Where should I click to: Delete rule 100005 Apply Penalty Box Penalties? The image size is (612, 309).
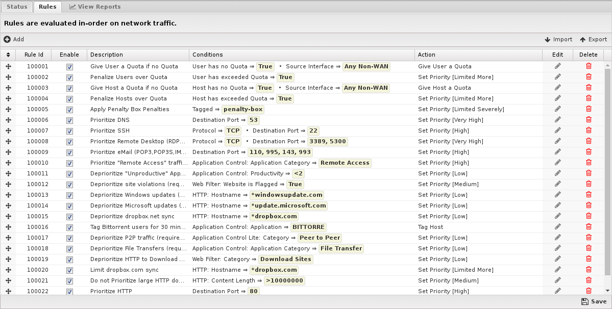(x=589, y=109)
